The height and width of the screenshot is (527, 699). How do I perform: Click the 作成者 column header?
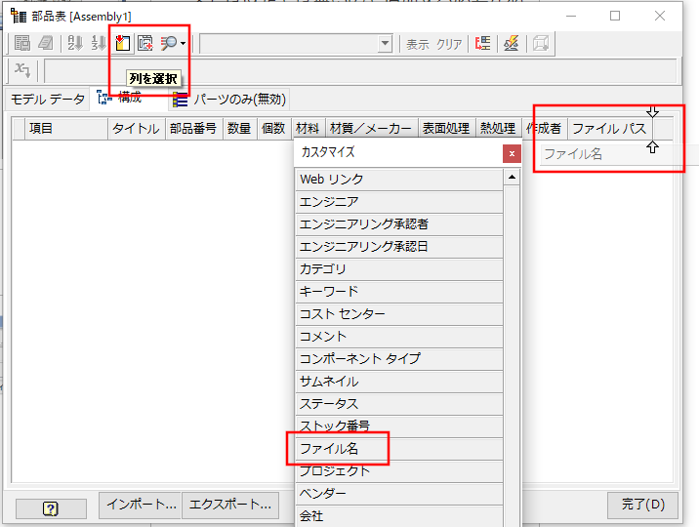coord(545,129)
